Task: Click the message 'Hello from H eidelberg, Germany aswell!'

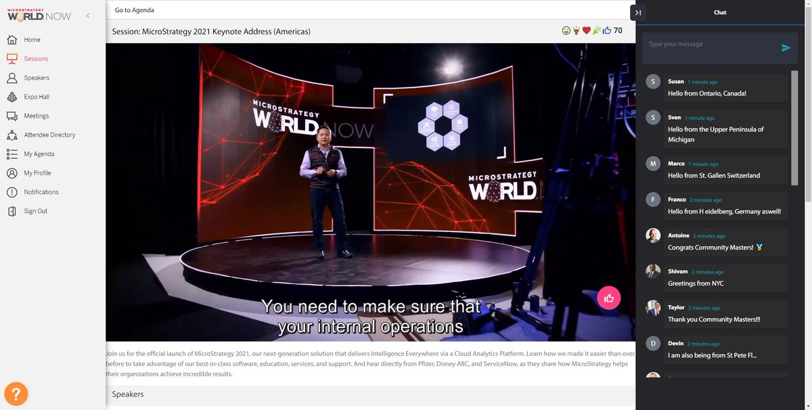Action: click(x=724, y=211)
